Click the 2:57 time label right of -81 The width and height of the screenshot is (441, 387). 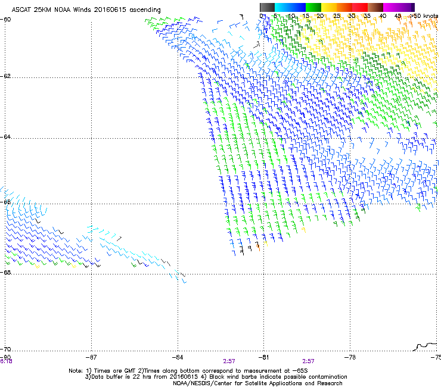tap(308, 361)
